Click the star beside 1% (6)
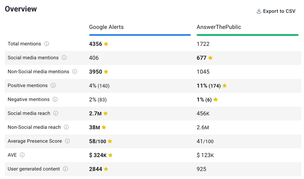The height and width of the screenshot is (179, 304). pyautogui.click(x=216, y=100)
